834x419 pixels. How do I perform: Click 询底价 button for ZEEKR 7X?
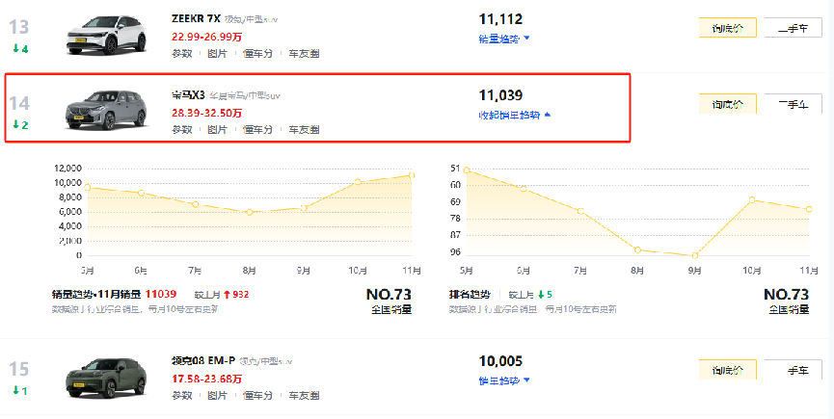click(x=728, y=28)
